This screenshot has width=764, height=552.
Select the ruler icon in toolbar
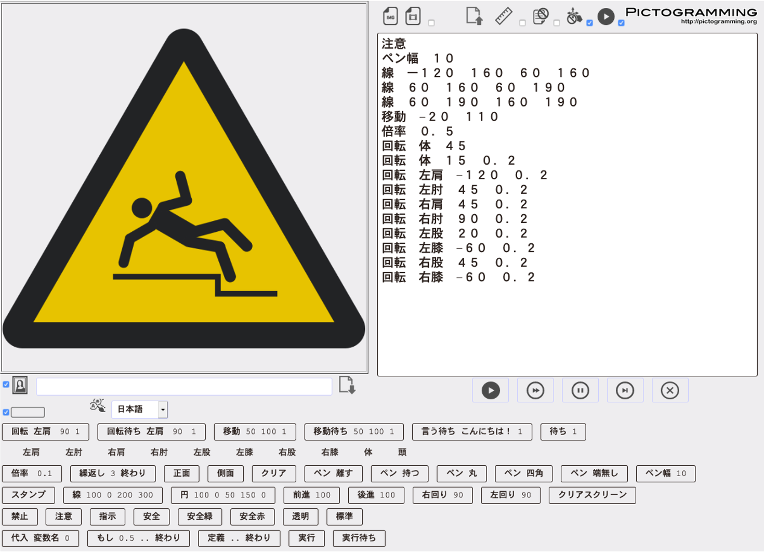503,16
